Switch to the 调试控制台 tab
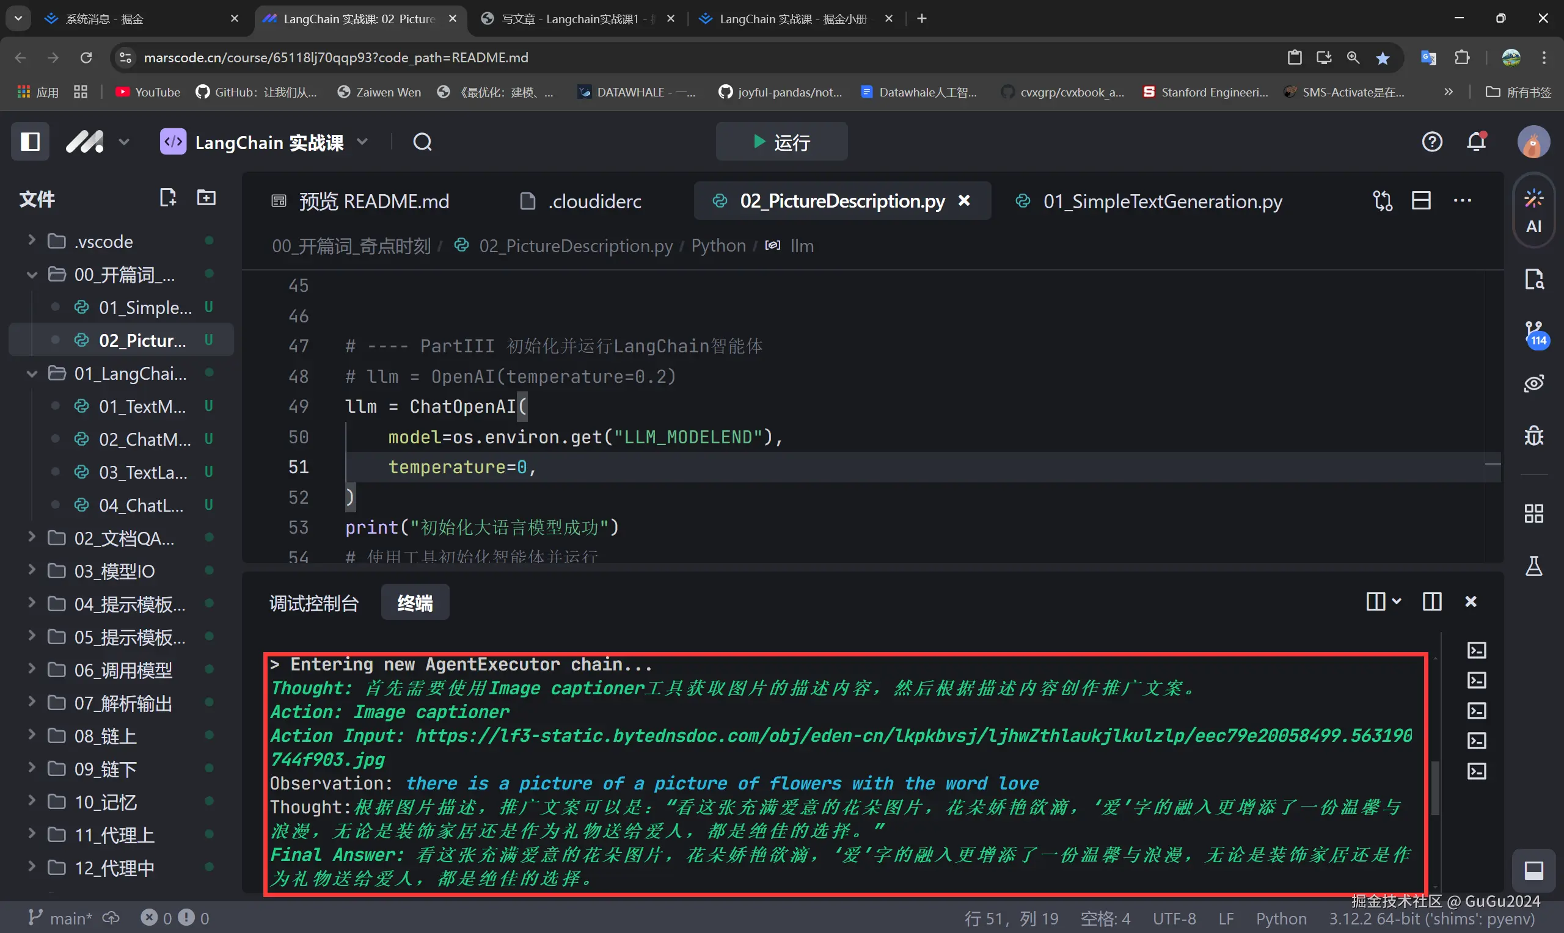 (x=313, y=603)
